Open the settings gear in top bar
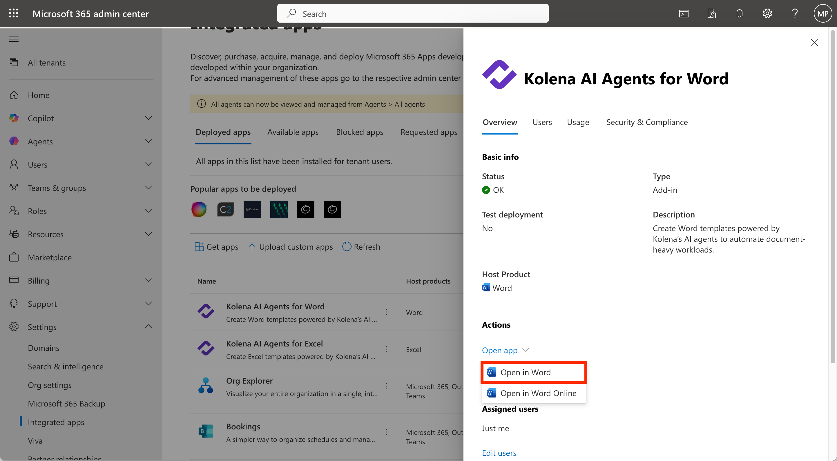The height and width of the screenshot is (461, 837). (767, 14)
